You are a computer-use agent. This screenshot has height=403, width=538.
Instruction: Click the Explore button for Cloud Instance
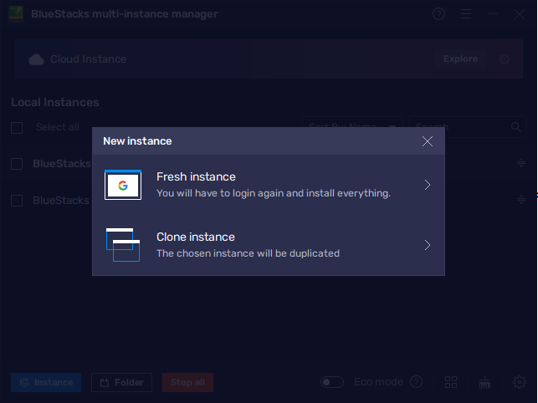[x=460, y=59]
